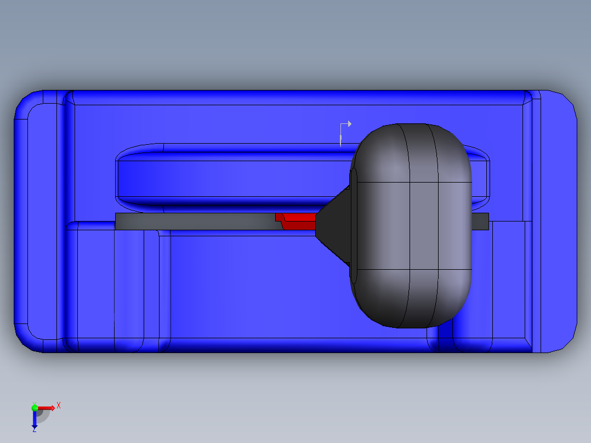Select the red slider piece
The width and height of the screenshot is (591, 443).
click(x=296, y=222)
